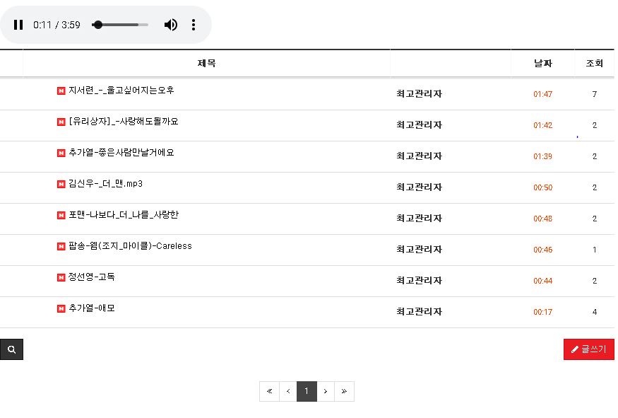Image resolution: width=618 pixels, height=418 pixels.
Task: Click the 조회 column header
Action: click(x=594, y=64)
